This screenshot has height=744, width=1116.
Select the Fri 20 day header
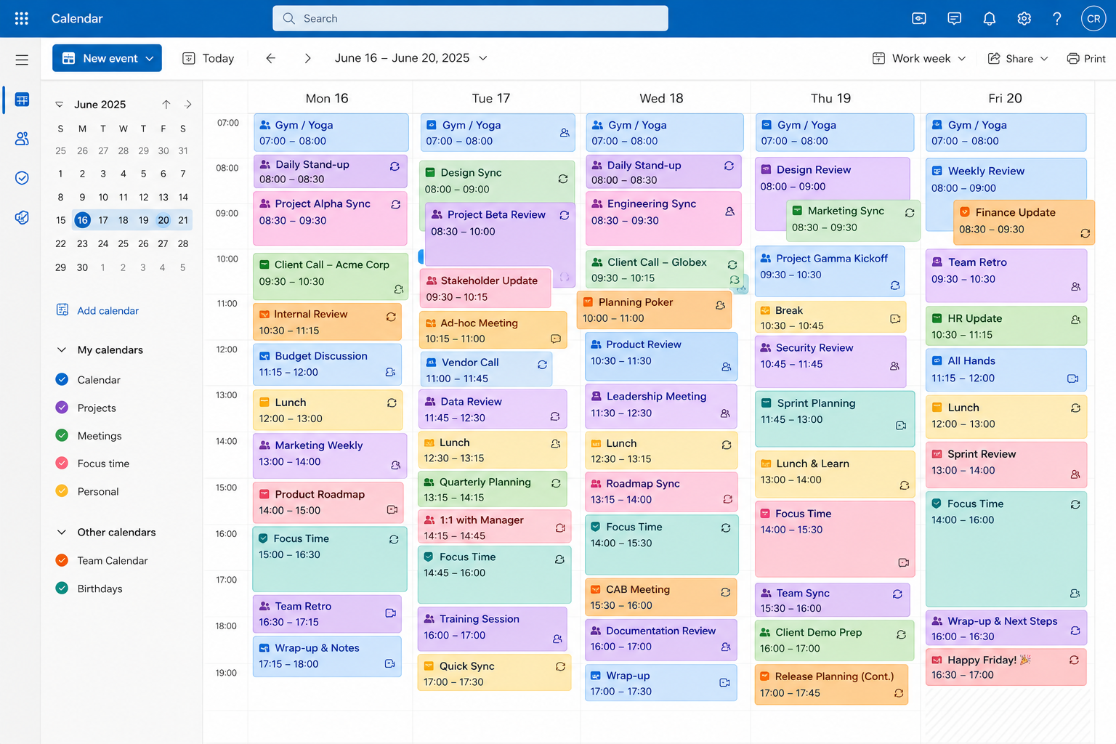pos(1005,98)
